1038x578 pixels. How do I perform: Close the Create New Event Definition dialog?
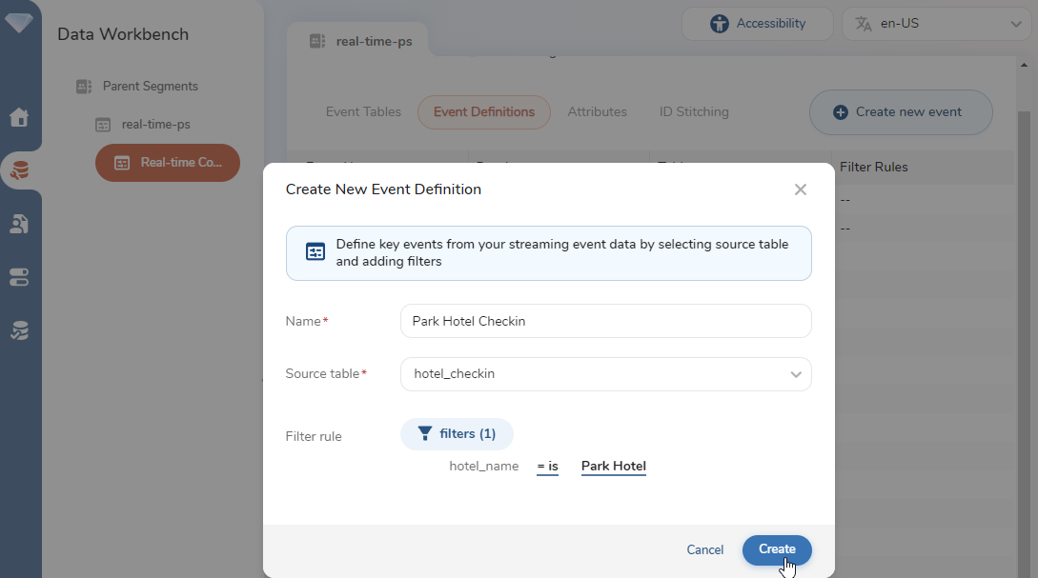pyautogui.click(x=800, y=189)
